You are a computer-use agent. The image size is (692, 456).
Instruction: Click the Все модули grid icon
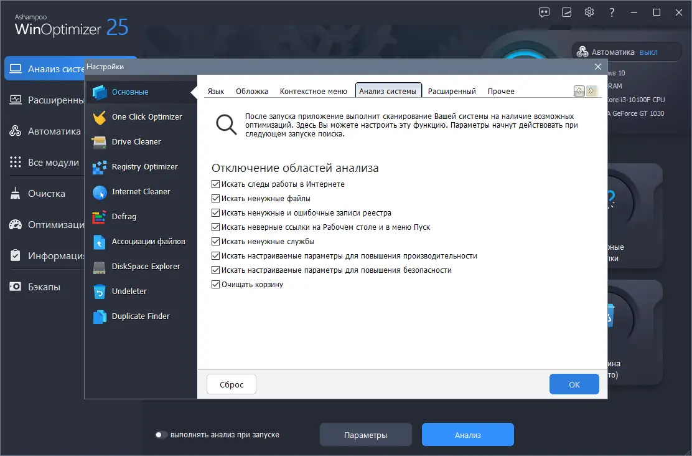point(16,162)
